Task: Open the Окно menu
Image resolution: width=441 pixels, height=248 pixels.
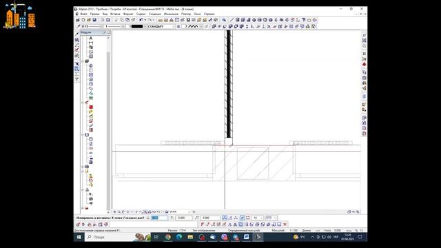Action: pyautogui.click(x=198, y=14)
